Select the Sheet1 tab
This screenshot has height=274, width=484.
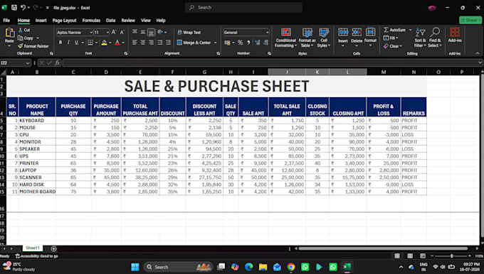33,248
